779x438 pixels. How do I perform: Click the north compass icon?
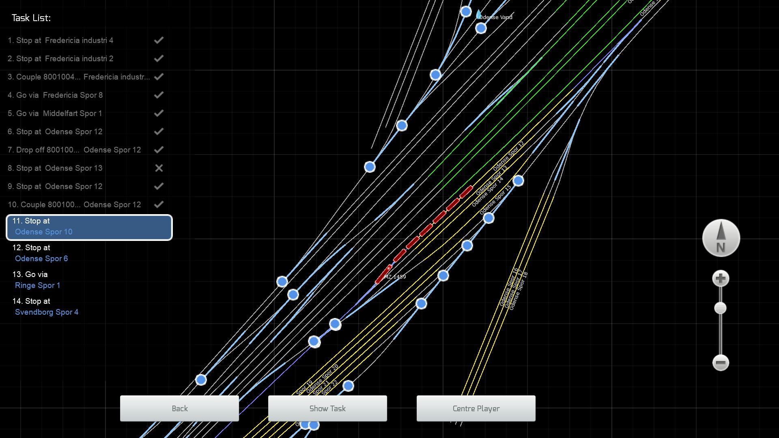[x=721, y=238]
